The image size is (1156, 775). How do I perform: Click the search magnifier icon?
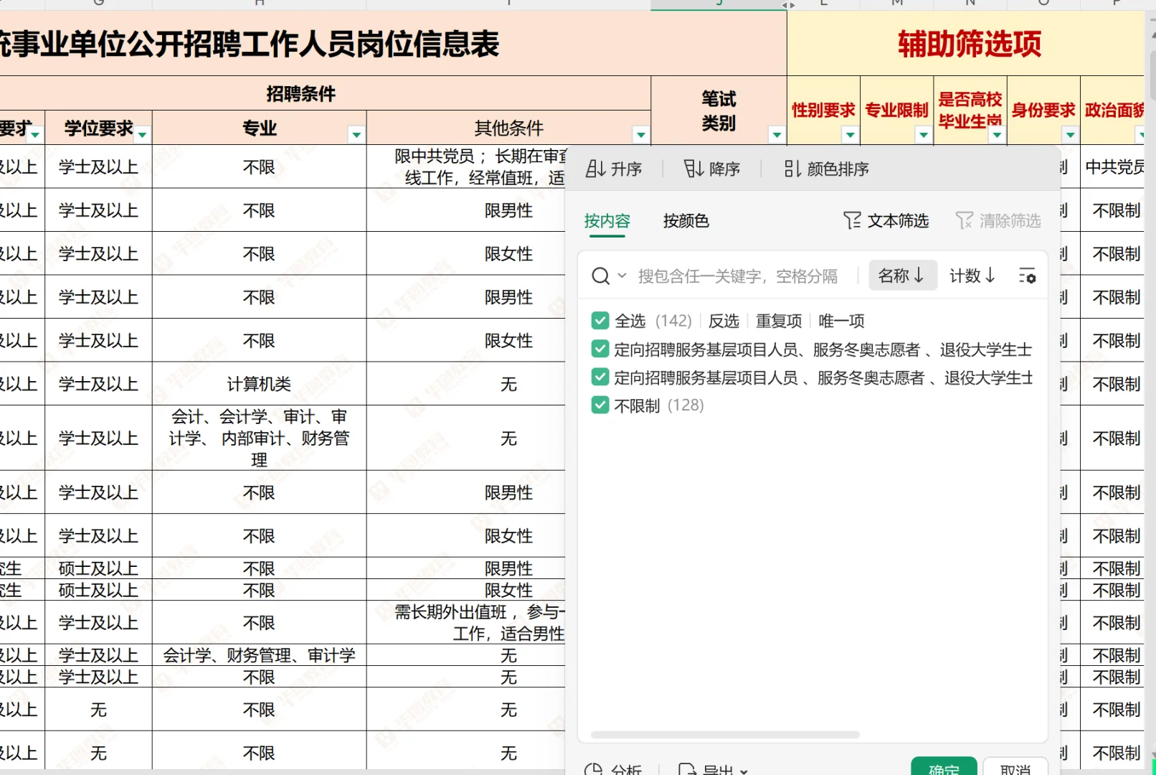pos(600,276)
